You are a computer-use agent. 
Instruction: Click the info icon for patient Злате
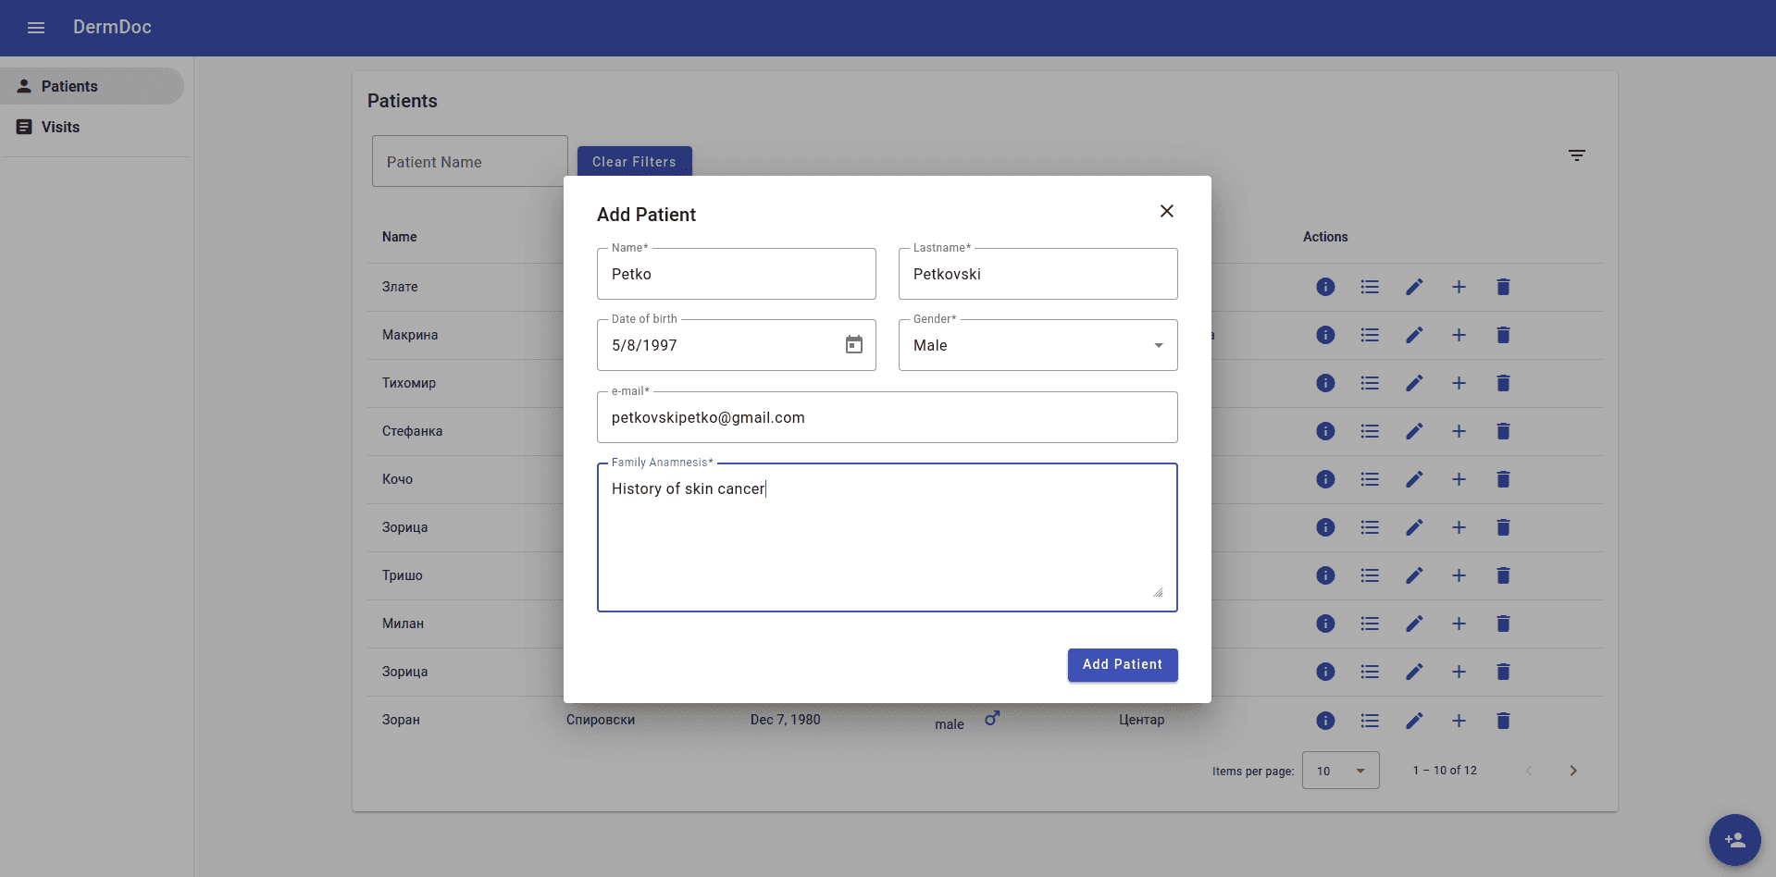pos(1325,287)
